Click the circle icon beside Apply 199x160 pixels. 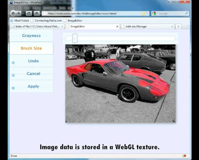(13, 88)
